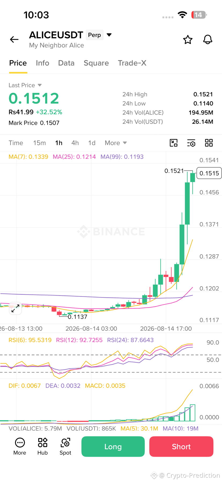The image size is (222, 482).
Task: Tap the Mark Price 0.1507 text
Action: point(34,123)
